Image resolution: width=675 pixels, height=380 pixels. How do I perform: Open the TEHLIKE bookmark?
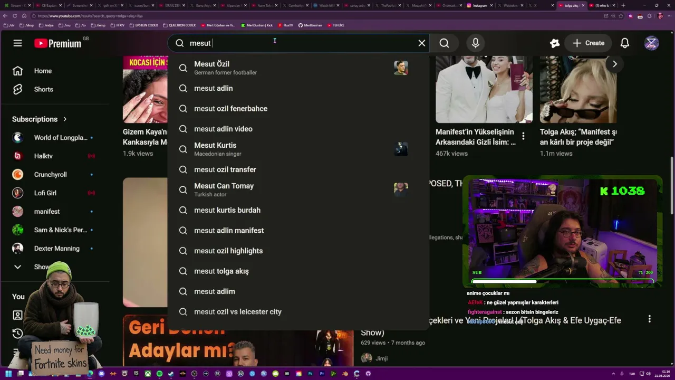[x=337, y=25]
